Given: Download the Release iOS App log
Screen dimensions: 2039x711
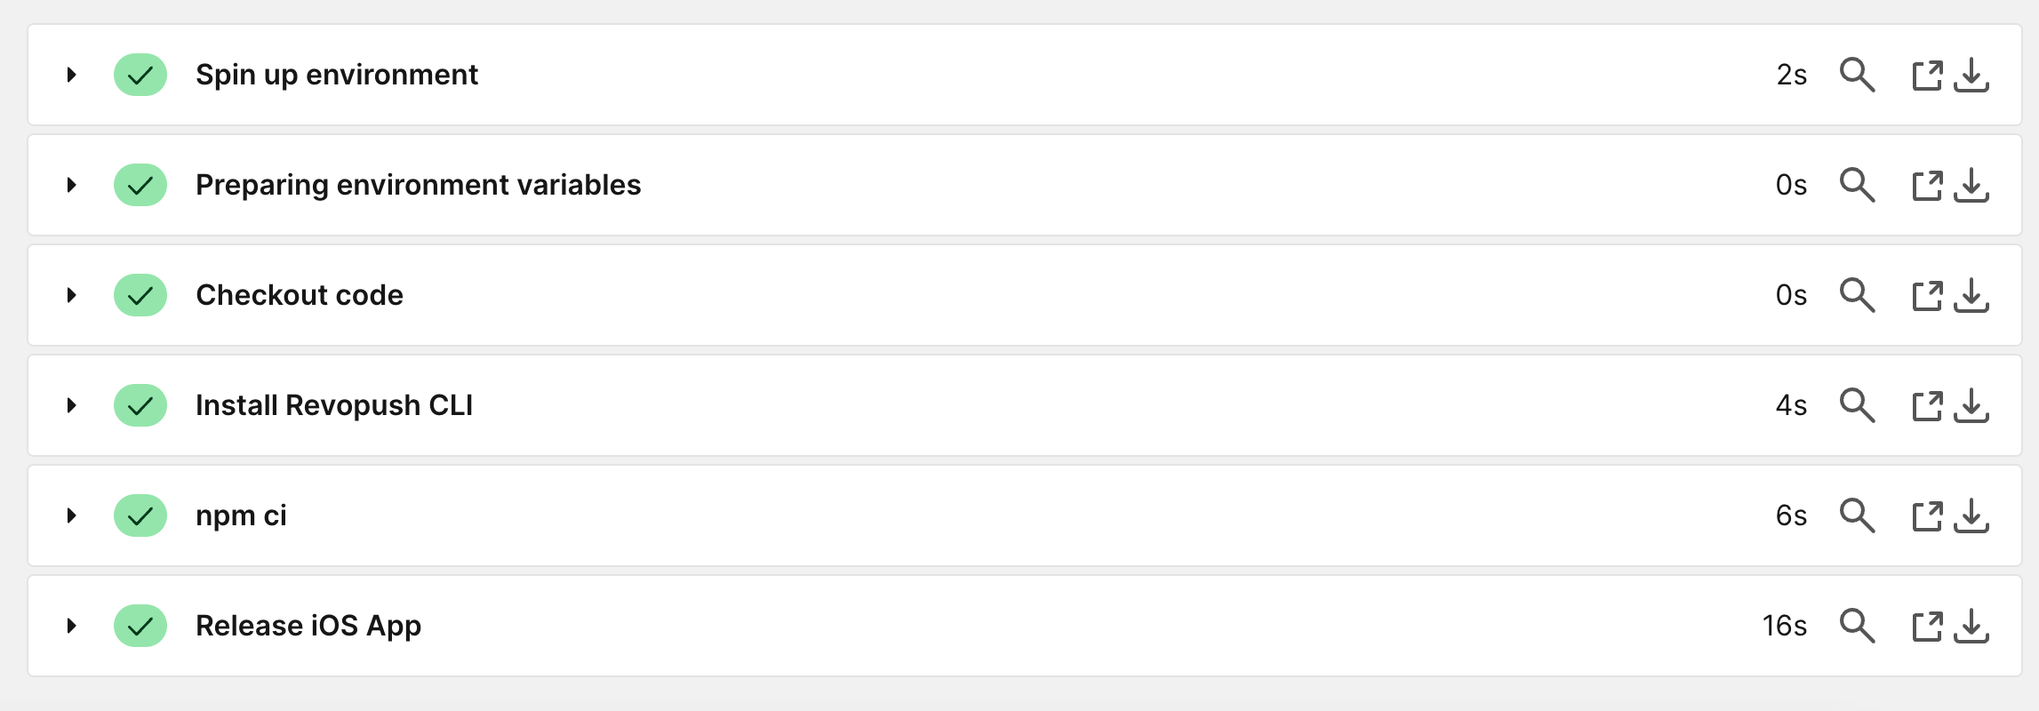Looking at the screenshot, I should 1971,627.
